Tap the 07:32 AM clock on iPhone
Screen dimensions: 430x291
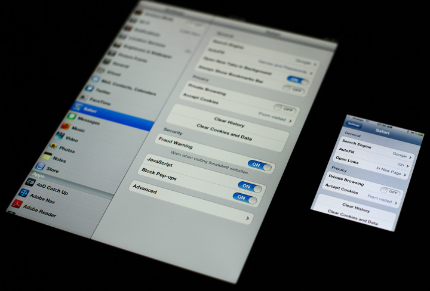(386, 126)
